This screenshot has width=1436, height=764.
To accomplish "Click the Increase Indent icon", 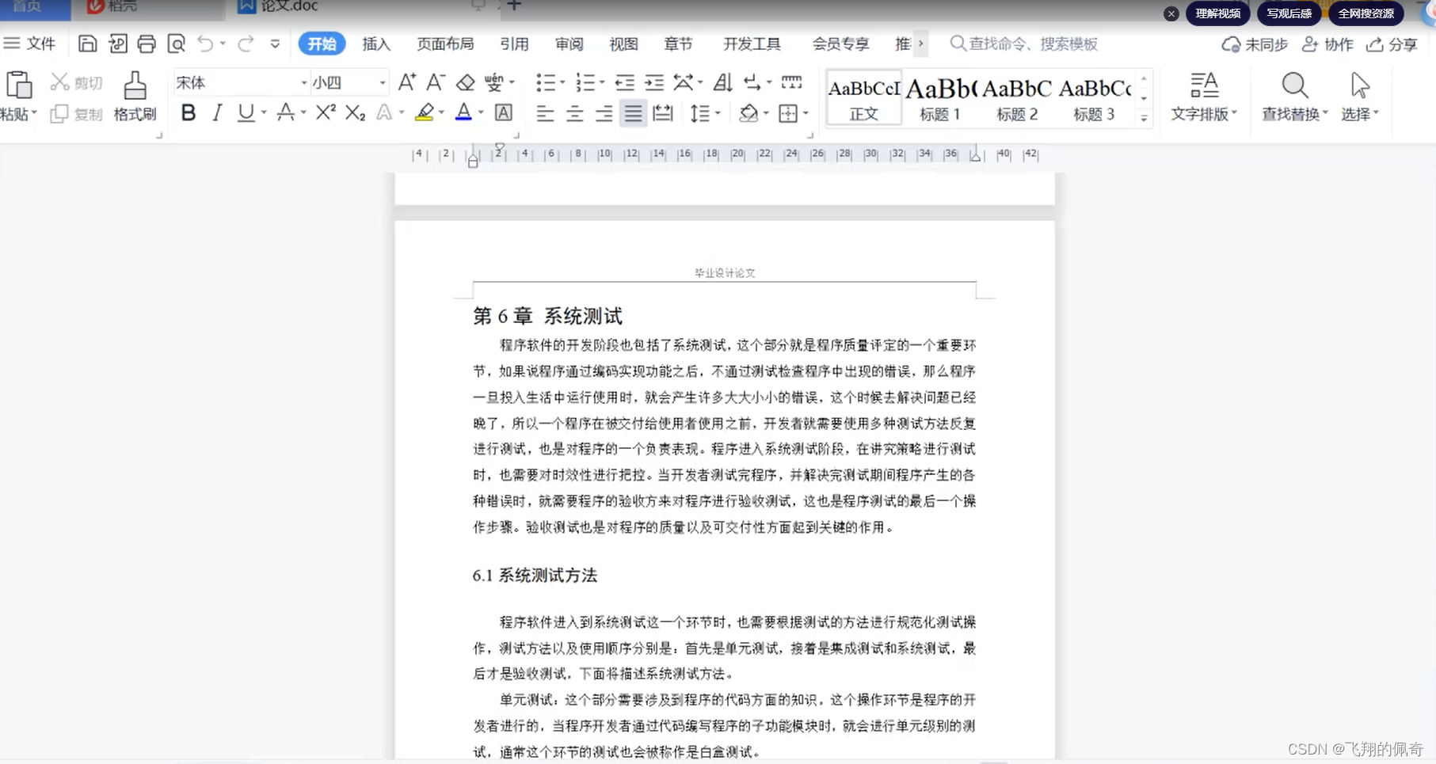I will (x=654, y=82).
